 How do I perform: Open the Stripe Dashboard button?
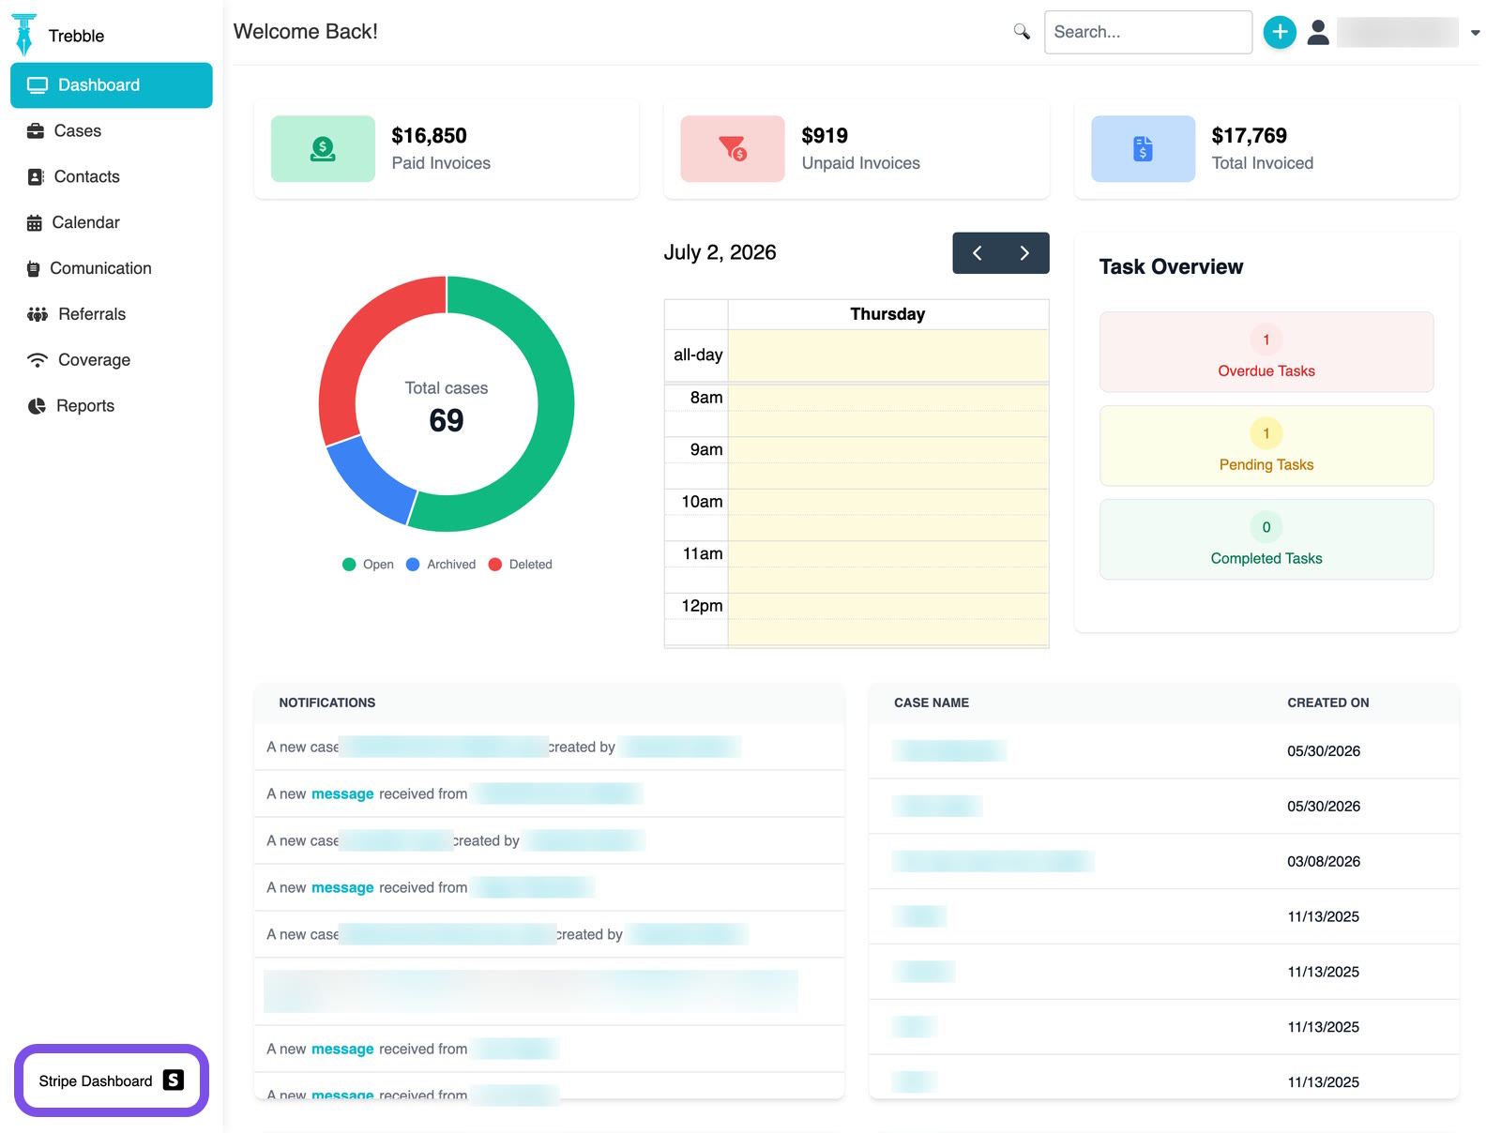click(112, 1080)
